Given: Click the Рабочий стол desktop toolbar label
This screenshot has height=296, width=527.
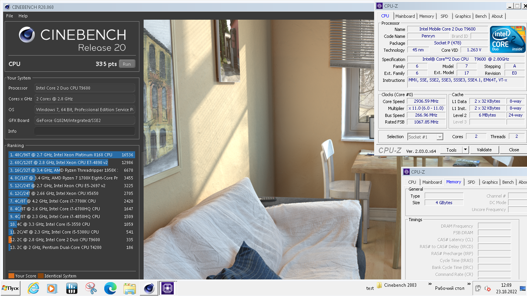Looking at the screenshot, I should pos(449,288).
